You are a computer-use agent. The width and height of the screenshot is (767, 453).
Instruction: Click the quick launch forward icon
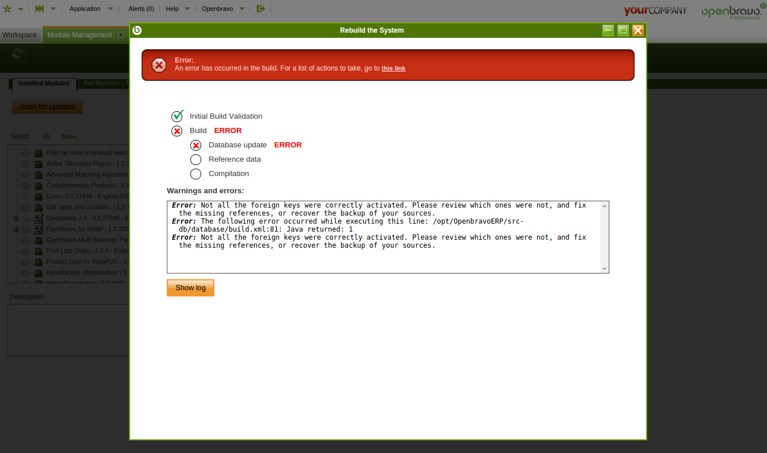[x=40, y=9]
